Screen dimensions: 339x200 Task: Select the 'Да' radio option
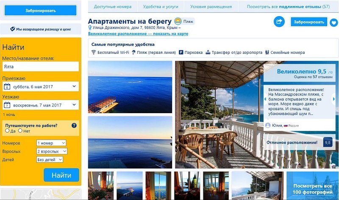[7, 131]
